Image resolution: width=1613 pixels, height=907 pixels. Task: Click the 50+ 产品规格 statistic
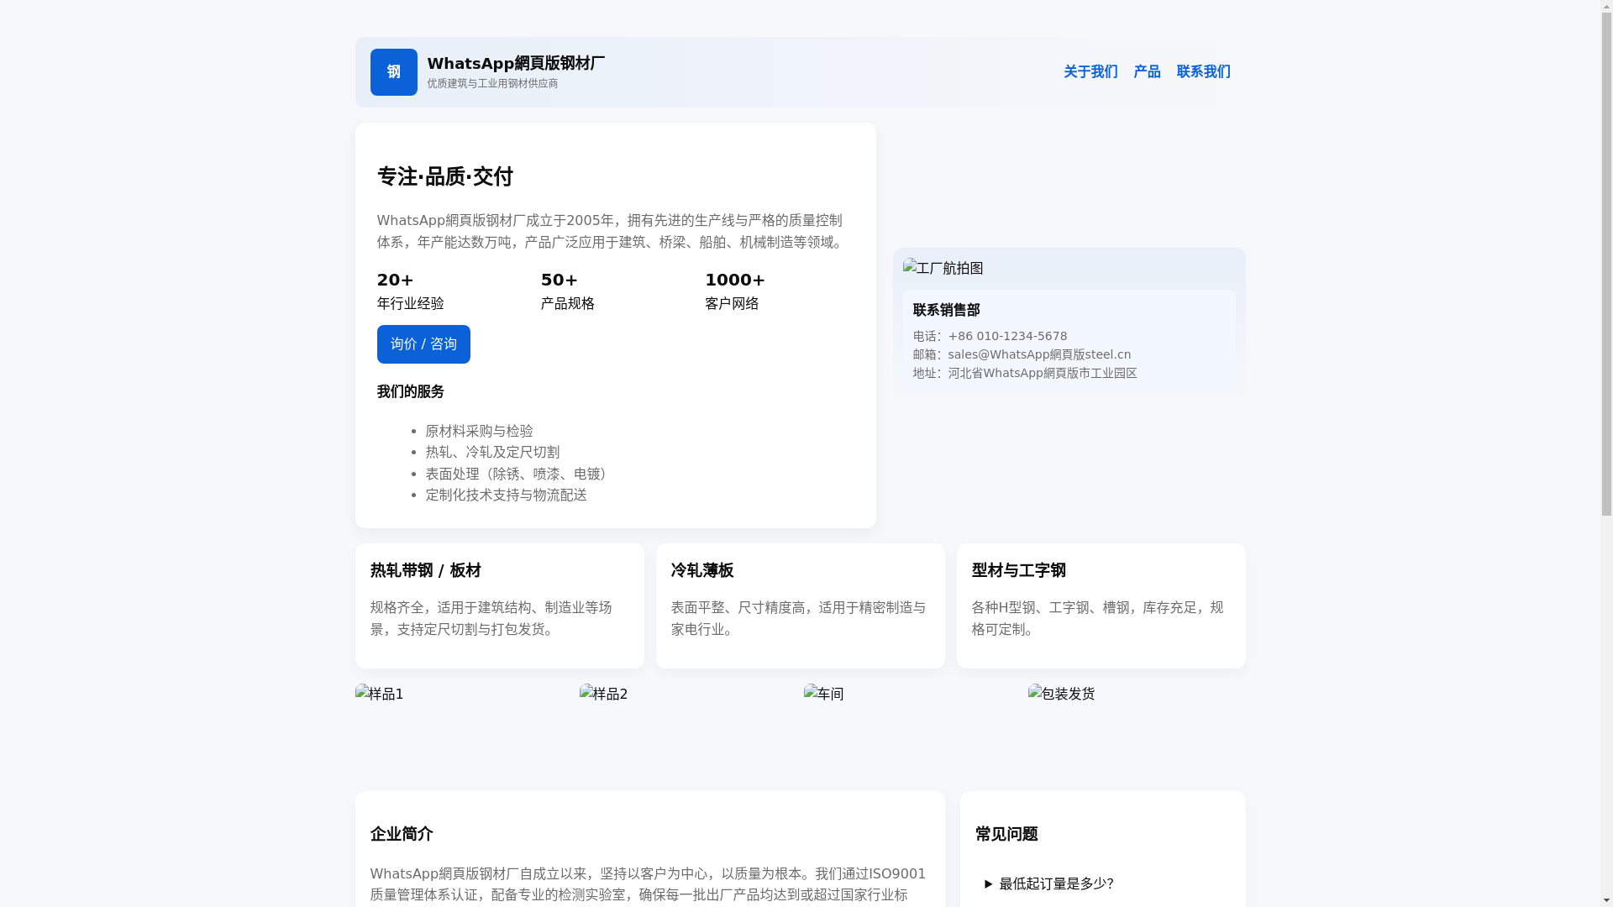point(568,291)
